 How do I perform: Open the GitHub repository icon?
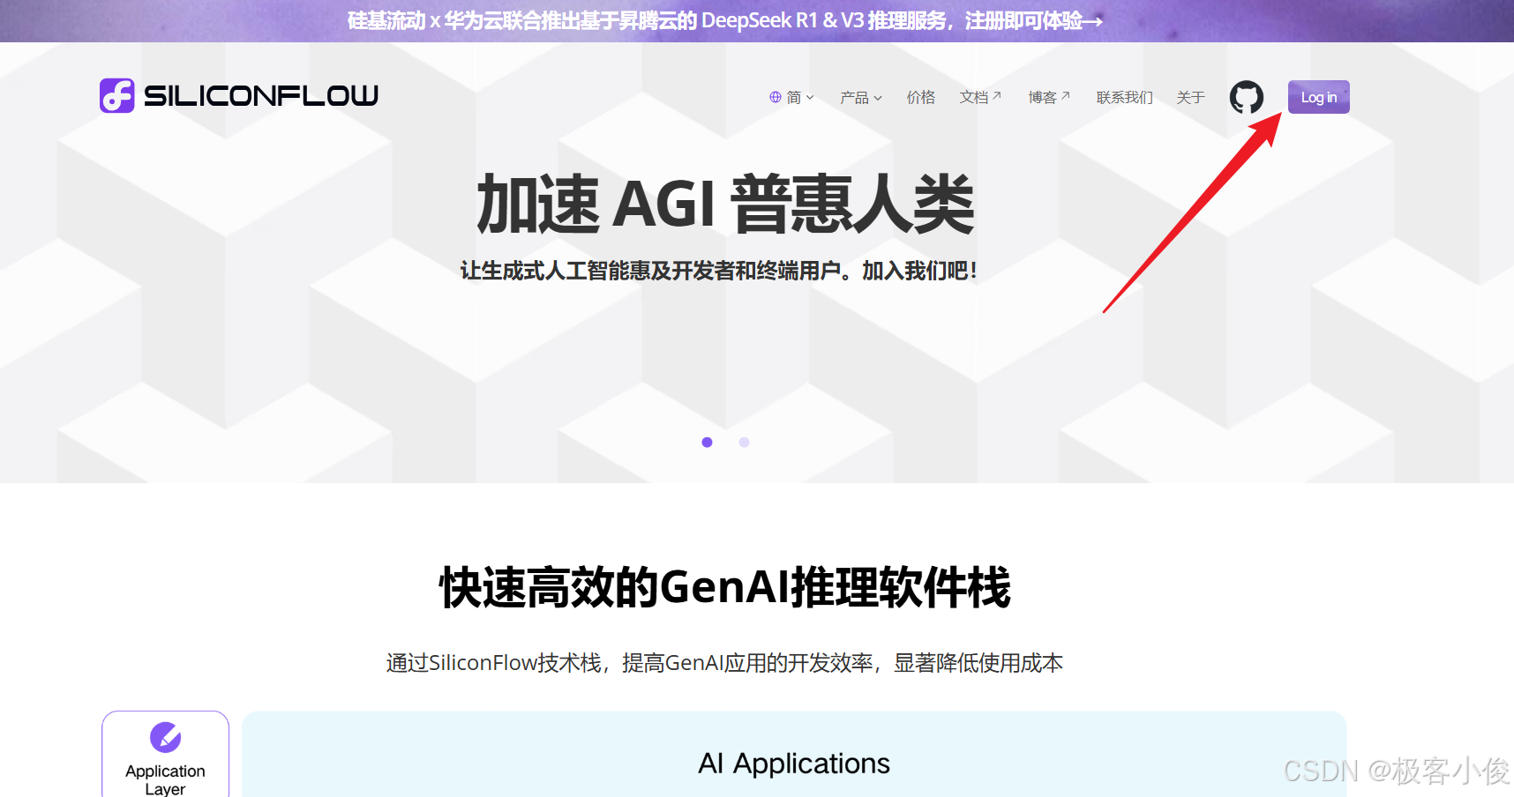1246,97
